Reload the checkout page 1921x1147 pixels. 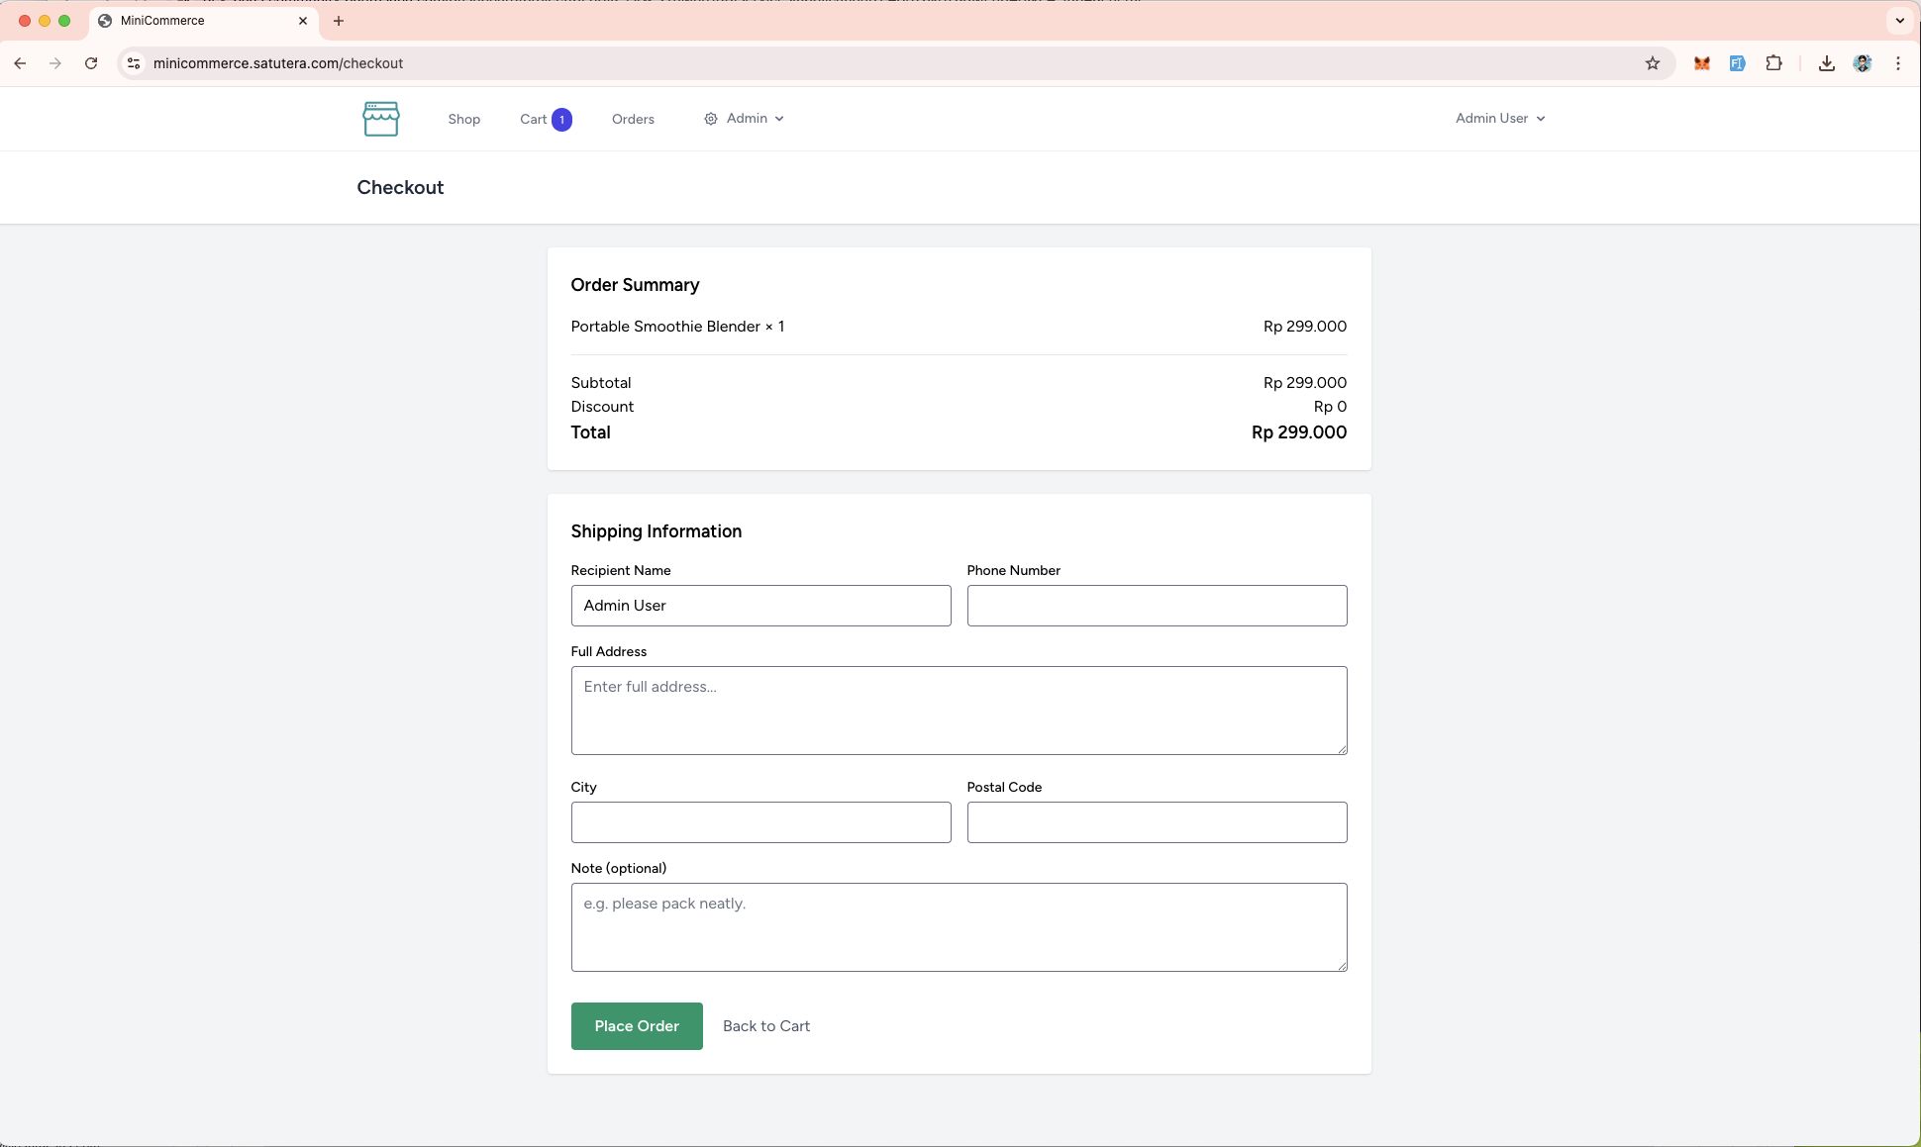[x=91, y=63]
